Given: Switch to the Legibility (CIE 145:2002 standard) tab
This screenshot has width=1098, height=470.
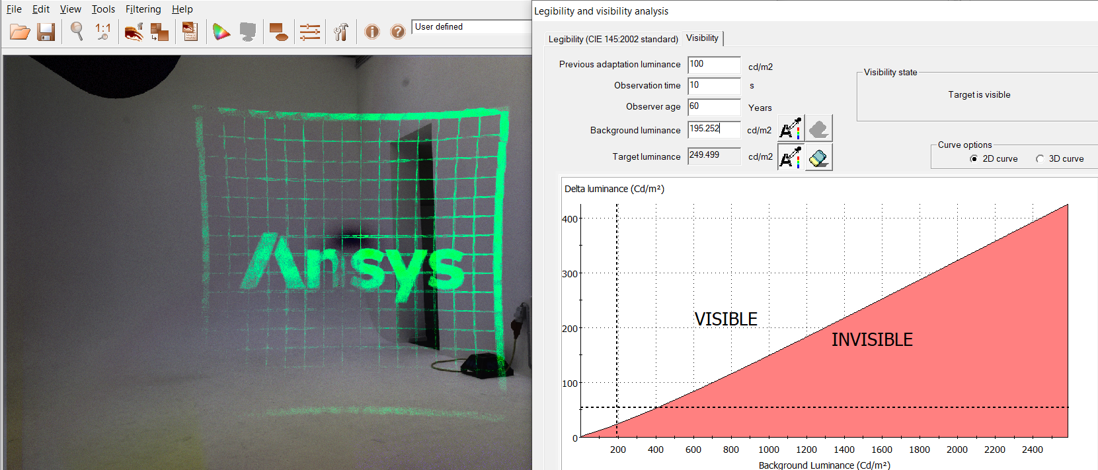Looking at the screenshot, I should point(613,39).
